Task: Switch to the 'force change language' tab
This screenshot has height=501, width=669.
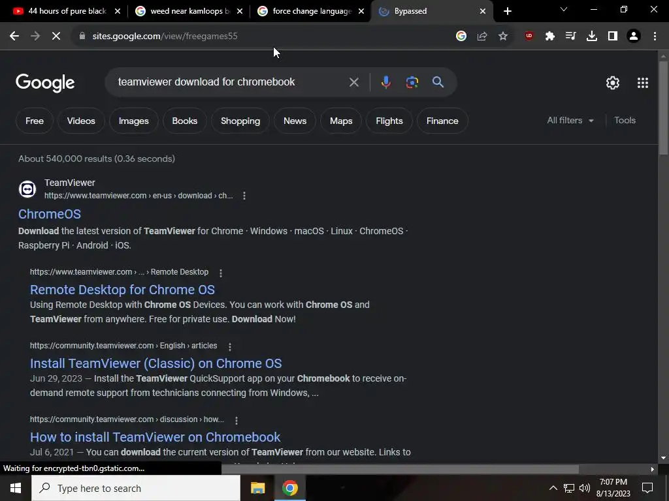Action: click(x=310, y=12)
